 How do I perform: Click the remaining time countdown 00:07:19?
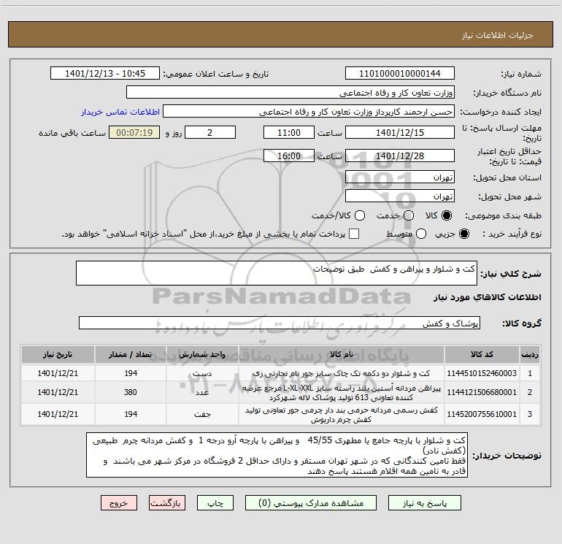(134, 133)
